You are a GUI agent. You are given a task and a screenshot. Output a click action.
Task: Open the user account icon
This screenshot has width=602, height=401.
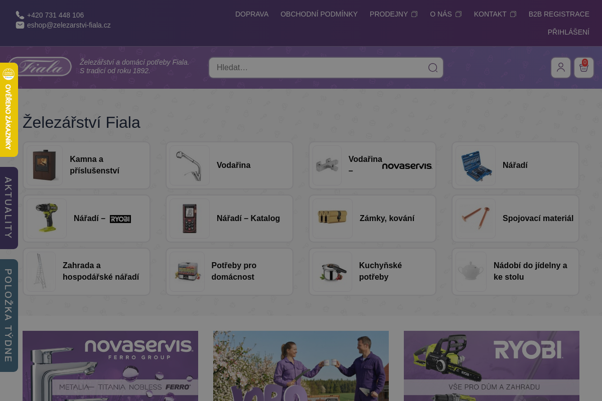pos(560,68)
